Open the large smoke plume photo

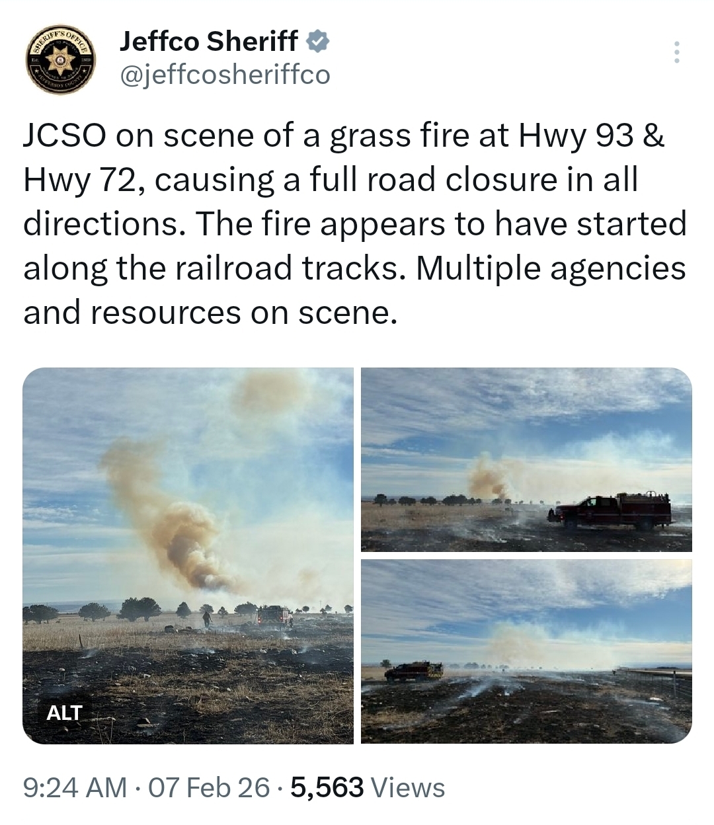[x=188, y=555]
